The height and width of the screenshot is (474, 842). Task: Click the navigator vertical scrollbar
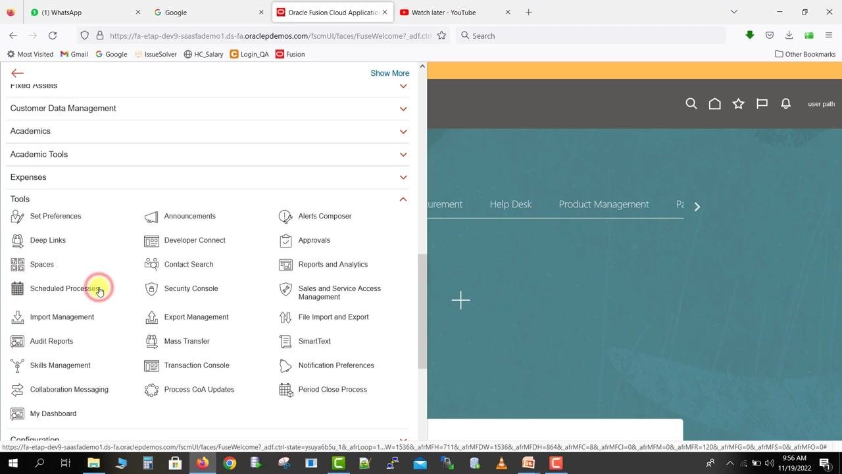422,312
